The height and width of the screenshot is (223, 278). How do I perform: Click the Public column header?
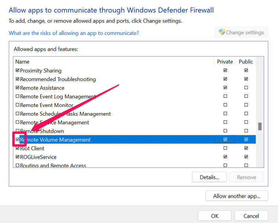246,62
